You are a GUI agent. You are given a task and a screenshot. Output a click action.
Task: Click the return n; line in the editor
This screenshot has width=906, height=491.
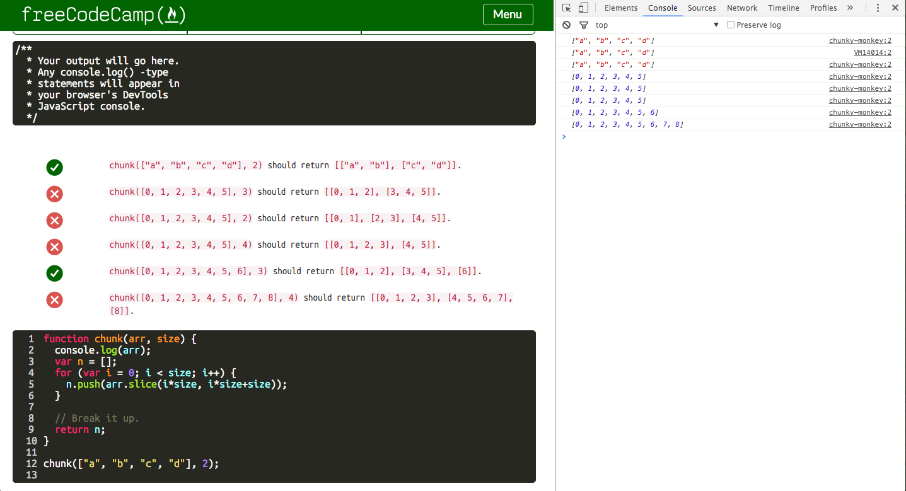click(80, 430)
